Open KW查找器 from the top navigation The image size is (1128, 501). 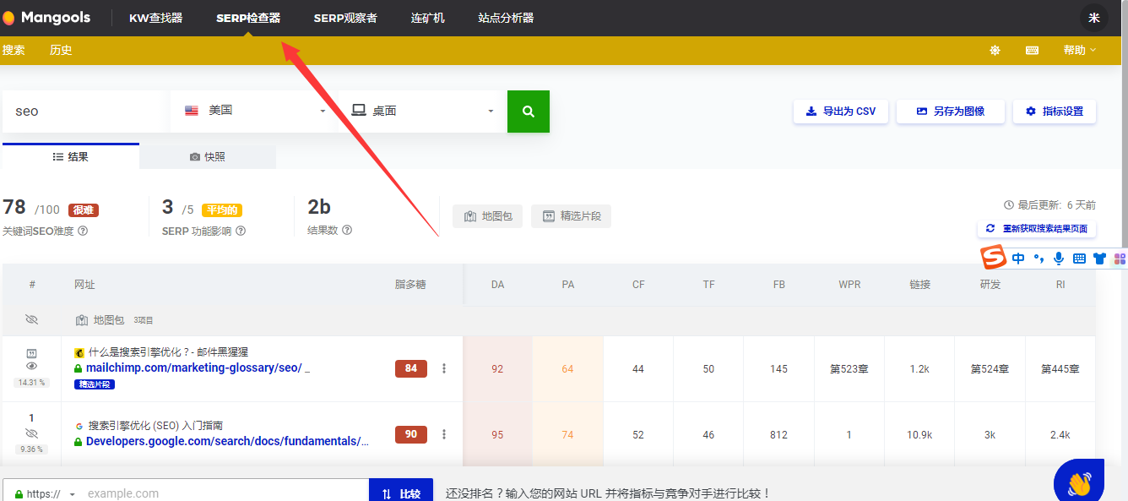[156, 17]
